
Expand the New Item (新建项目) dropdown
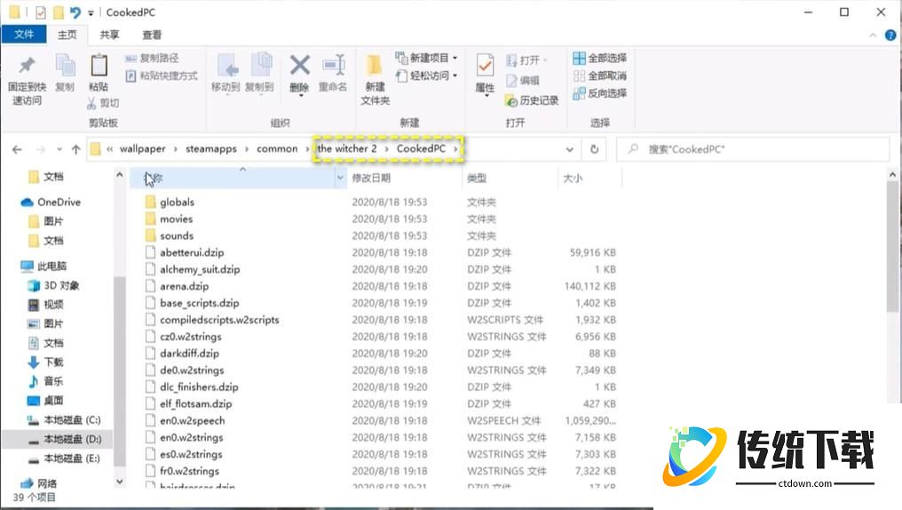tap(427, 58)
